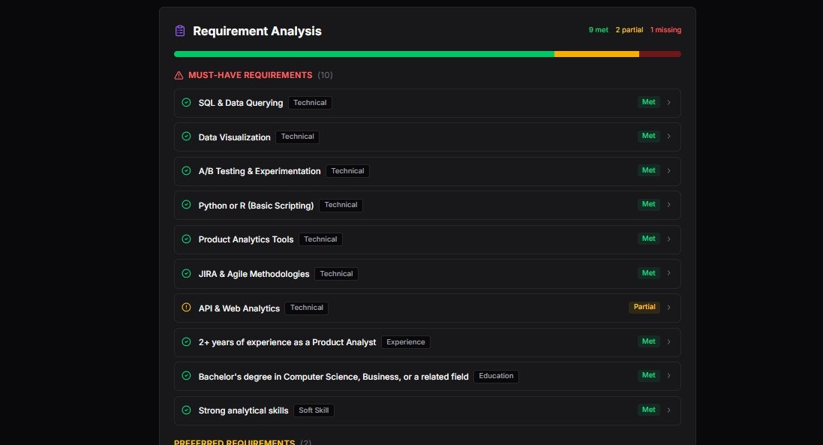Click the Met badge on Product Analytics Tools

648,239
